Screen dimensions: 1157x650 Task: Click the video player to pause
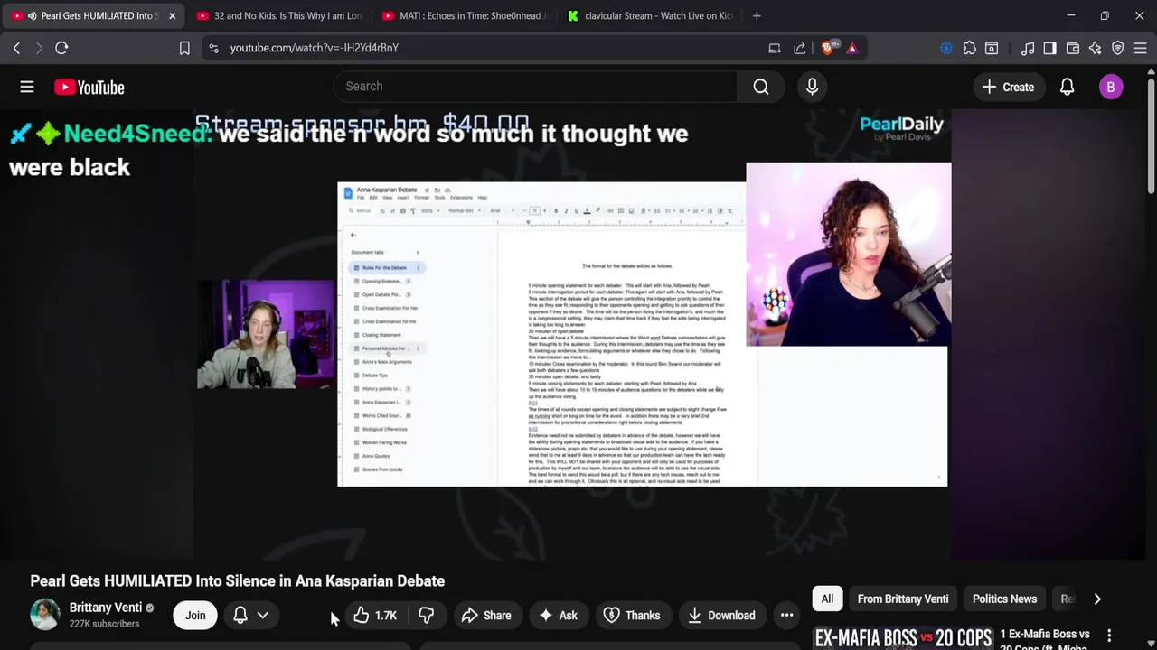571,334
